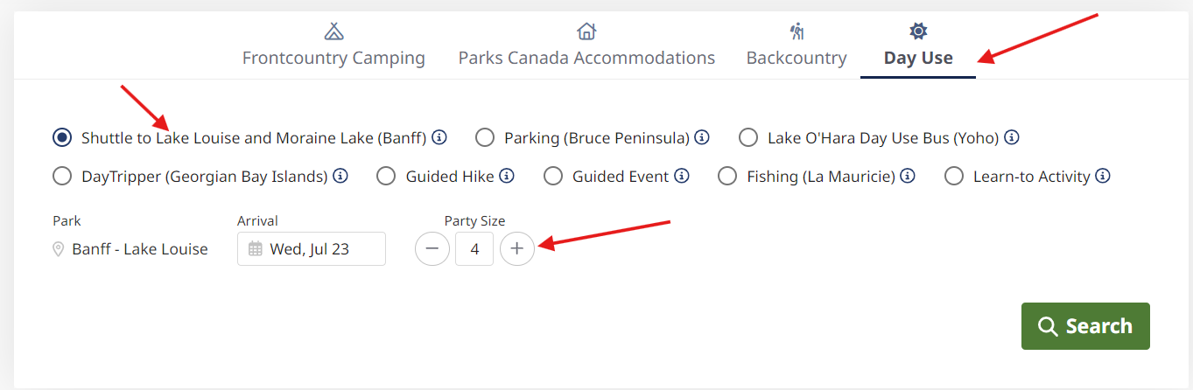
Task: Click info icon beside Shuttle to Lake Louise
Action: point(440,137)
